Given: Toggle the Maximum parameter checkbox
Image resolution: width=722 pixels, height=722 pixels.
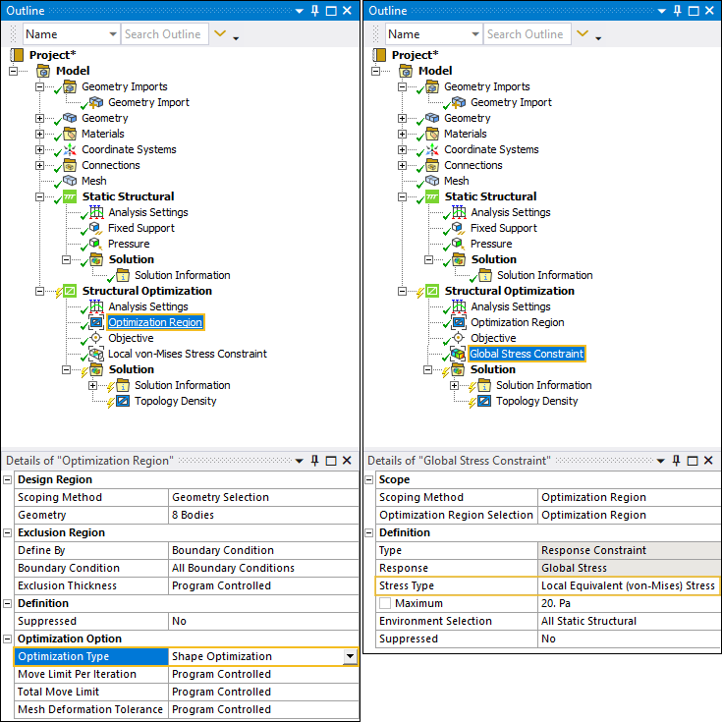Looking at the screenshot, I should [385, 603].
